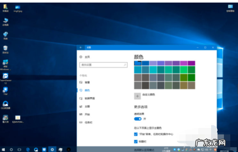Pick the khaki gold swatch in the bottom row

point(184,85)
